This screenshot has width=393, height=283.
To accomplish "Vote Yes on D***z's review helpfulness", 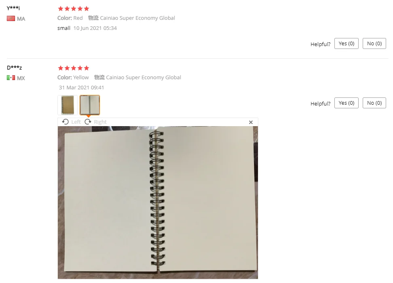I will pyautogui.click(x=347, y=103).
